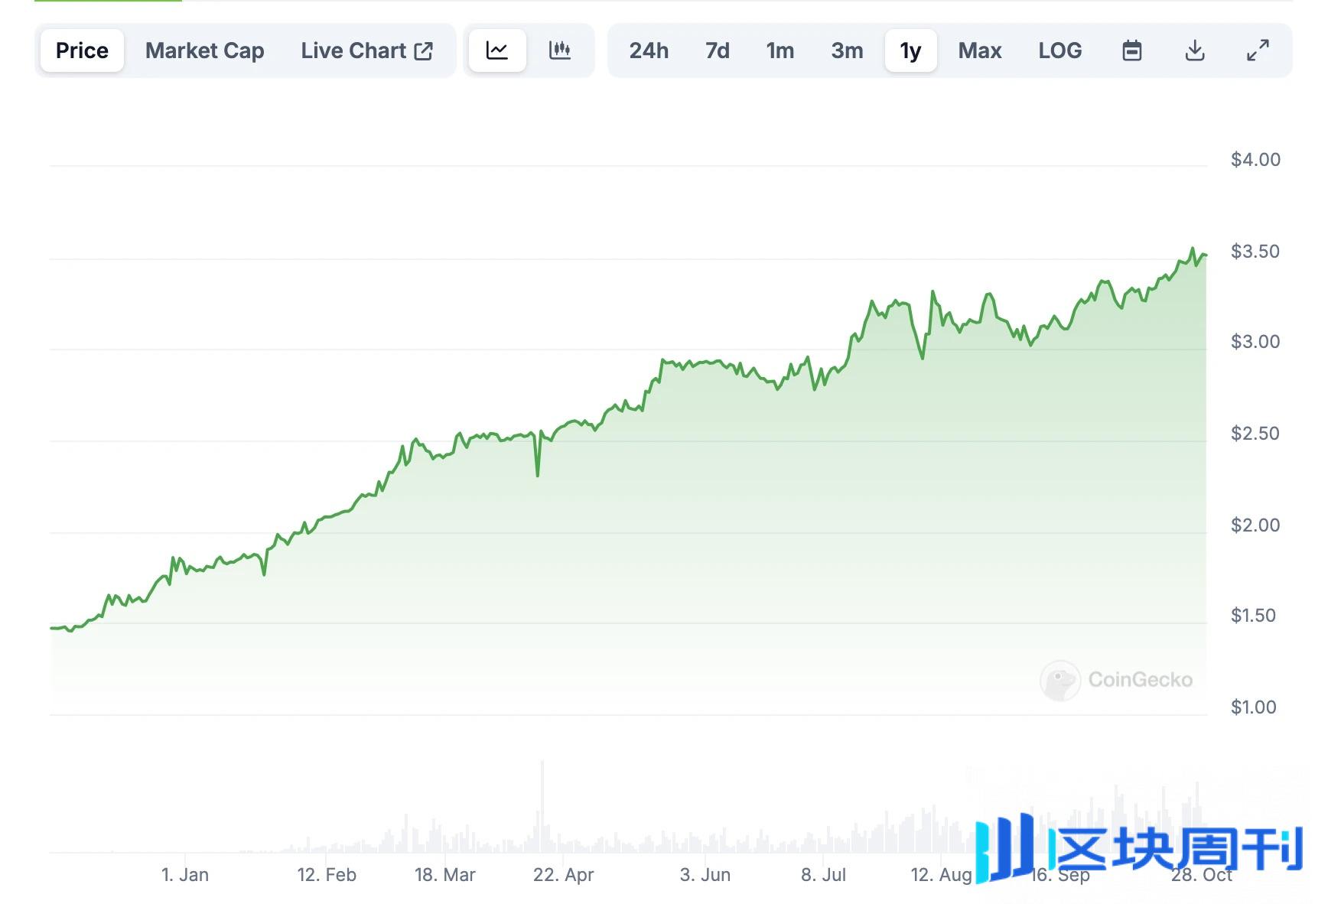This screenshot has width=1328, height=904.
Task: Toggle LOG scale on chart
Action: [x=1060, y=50]
